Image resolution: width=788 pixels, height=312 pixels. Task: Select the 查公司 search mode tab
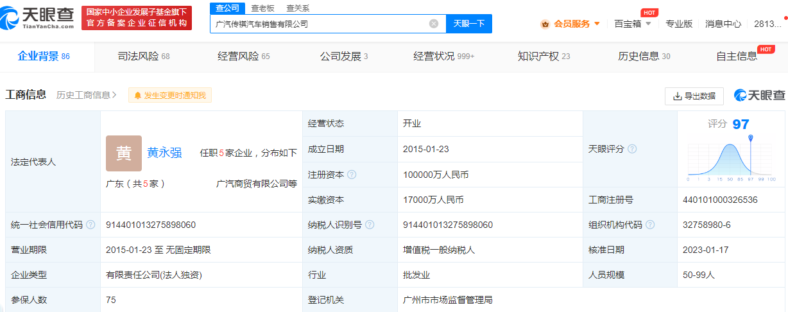pyautogui.click(x=227, y=8)
